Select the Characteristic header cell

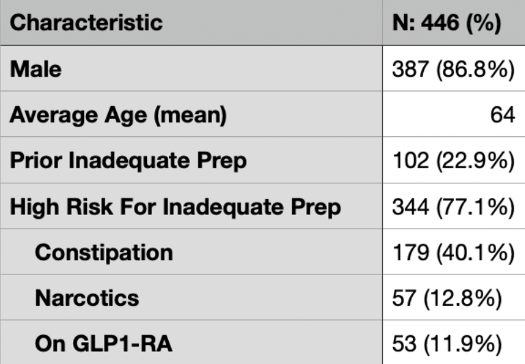(x=191, y=23)
